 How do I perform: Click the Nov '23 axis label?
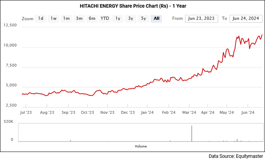pos(107,112)
